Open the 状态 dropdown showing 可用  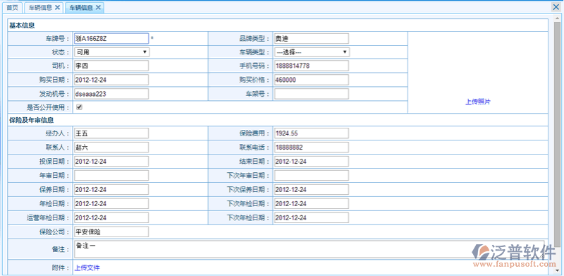coord(111,52)
